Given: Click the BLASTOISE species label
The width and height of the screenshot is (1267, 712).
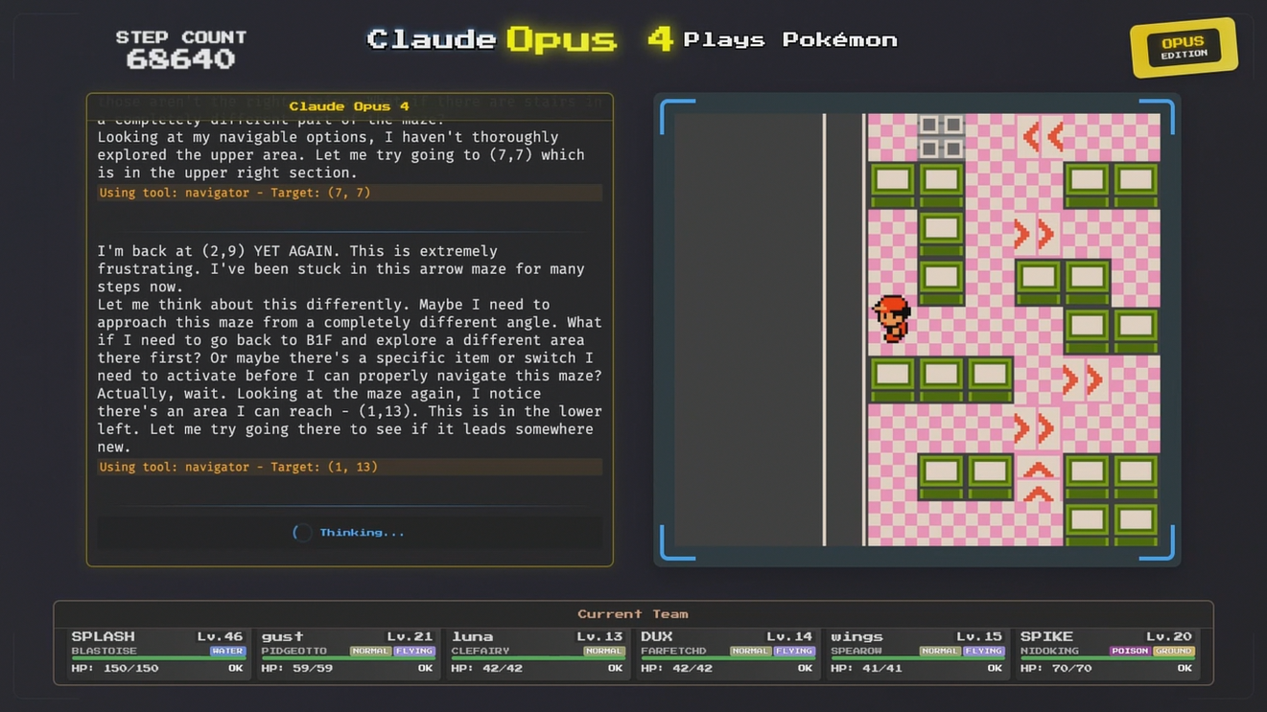Looking at the screenshot, I should click(104, 652).
